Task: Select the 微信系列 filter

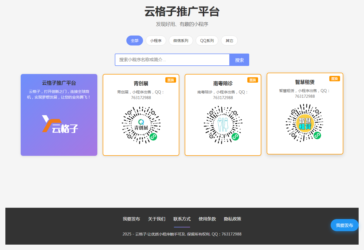Action: pos(181,40)
